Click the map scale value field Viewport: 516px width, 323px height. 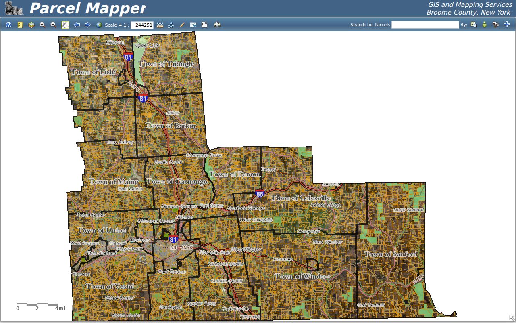click(142, 25)
